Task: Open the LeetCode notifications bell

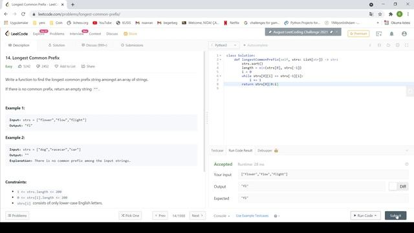Action: click(x=391, y=34)
